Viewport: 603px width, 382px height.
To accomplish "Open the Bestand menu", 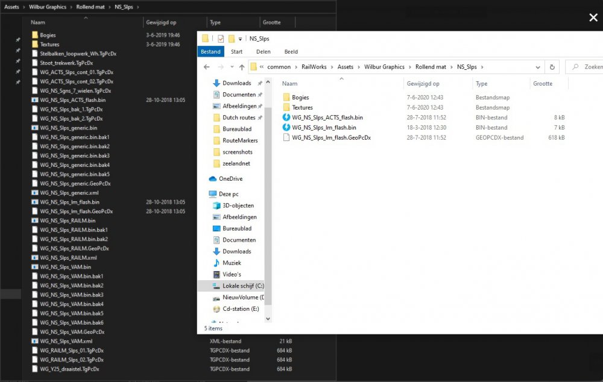I will (210, 51).
